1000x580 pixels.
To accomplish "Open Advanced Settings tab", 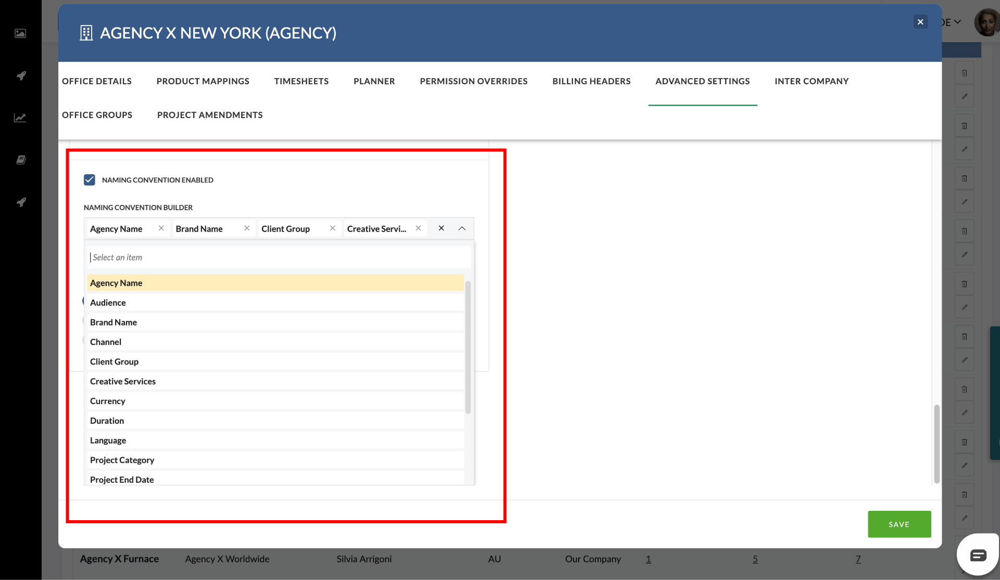I will (703, 81).
